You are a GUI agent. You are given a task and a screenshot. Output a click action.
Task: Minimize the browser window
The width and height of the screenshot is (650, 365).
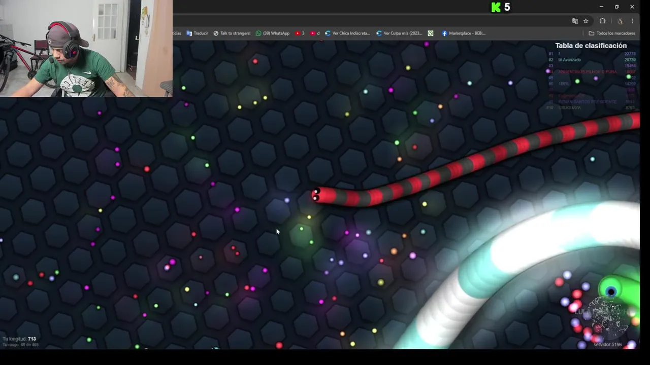click(x=601, y=7)
